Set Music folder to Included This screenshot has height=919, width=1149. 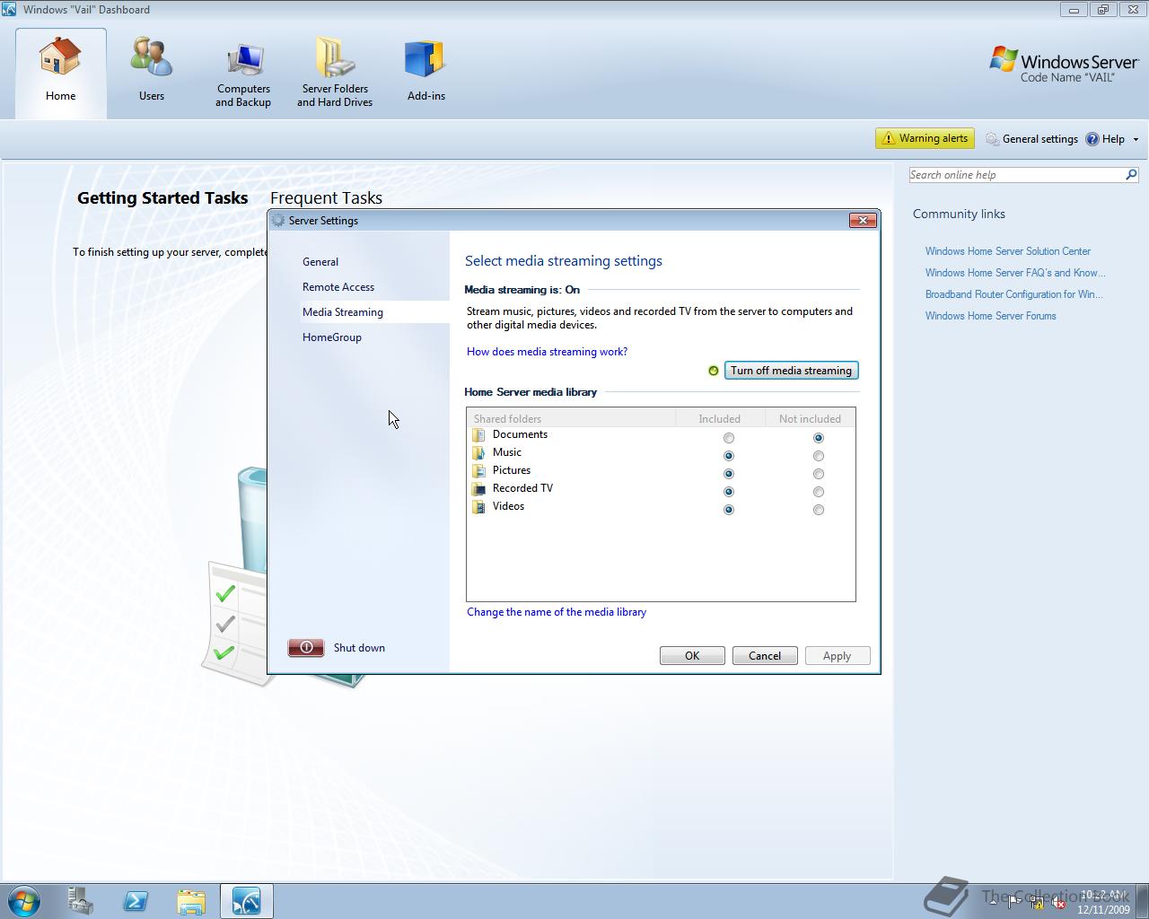[729, 456]
